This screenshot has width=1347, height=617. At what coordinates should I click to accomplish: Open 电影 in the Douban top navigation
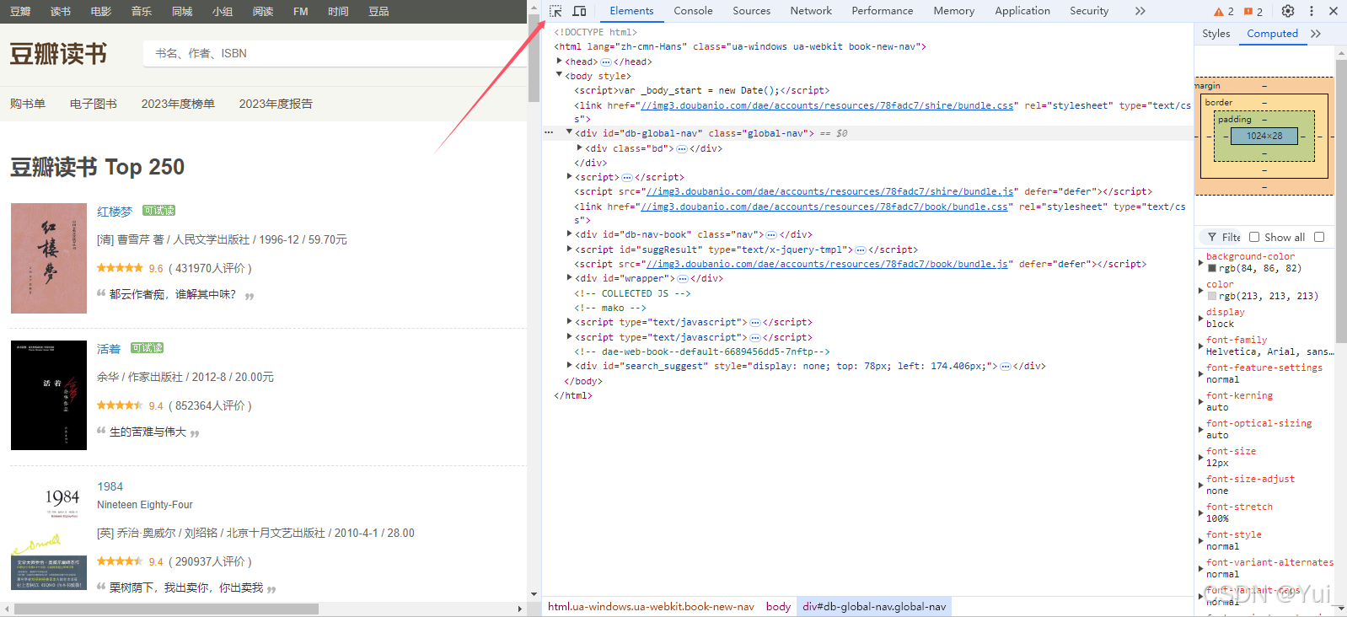coord(101,12)
